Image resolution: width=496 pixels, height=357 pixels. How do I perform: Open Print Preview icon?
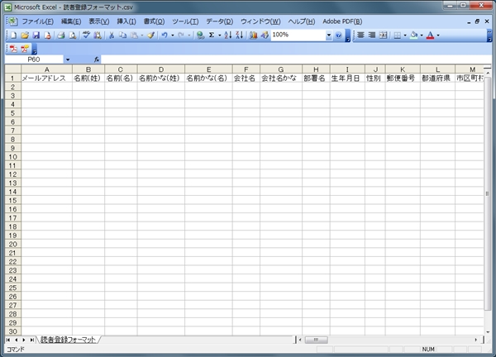(x=73, y=35)
